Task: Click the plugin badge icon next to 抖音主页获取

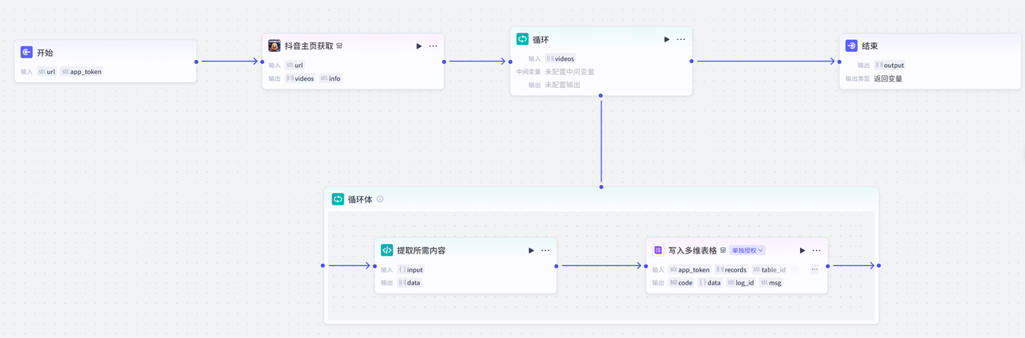Action: (340, 46)
